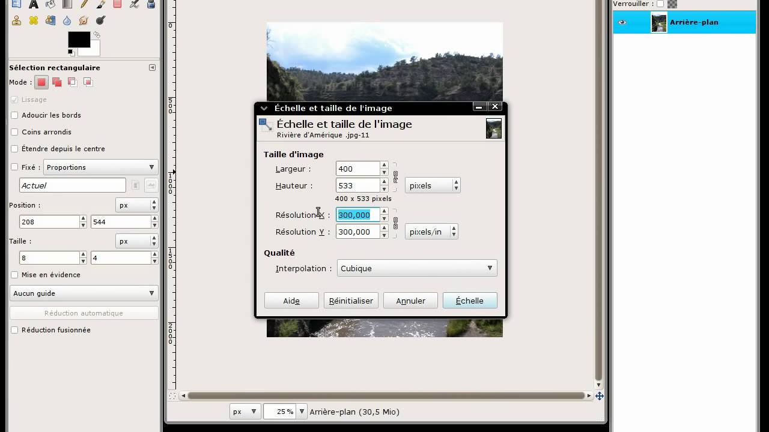
Task: Enable Réduction fusionnée checkbox
Action: (14, 330)
